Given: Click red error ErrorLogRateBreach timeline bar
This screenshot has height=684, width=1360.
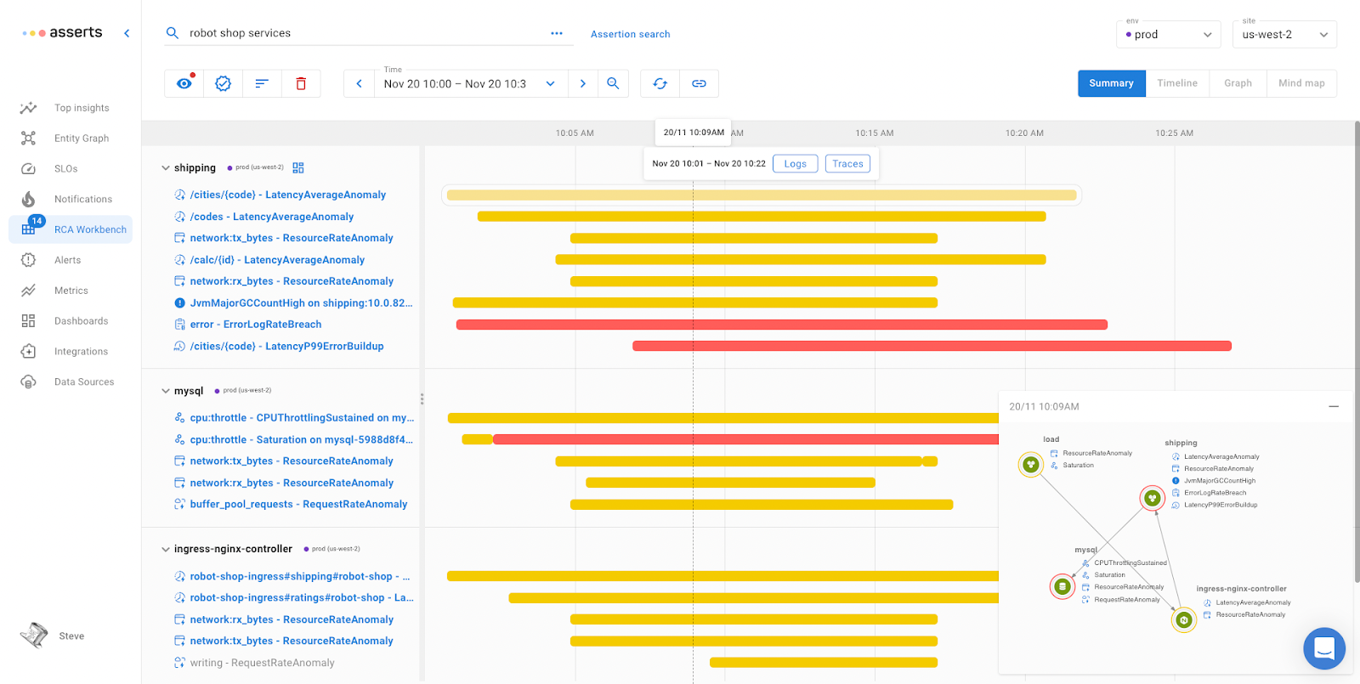Looking at the screenshot, I should [781, 325].
